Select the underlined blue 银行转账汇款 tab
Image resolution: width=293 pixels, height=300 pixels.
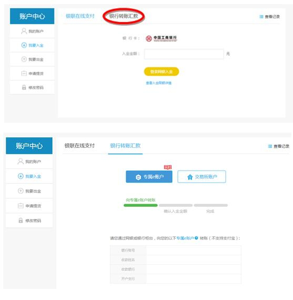125,146
